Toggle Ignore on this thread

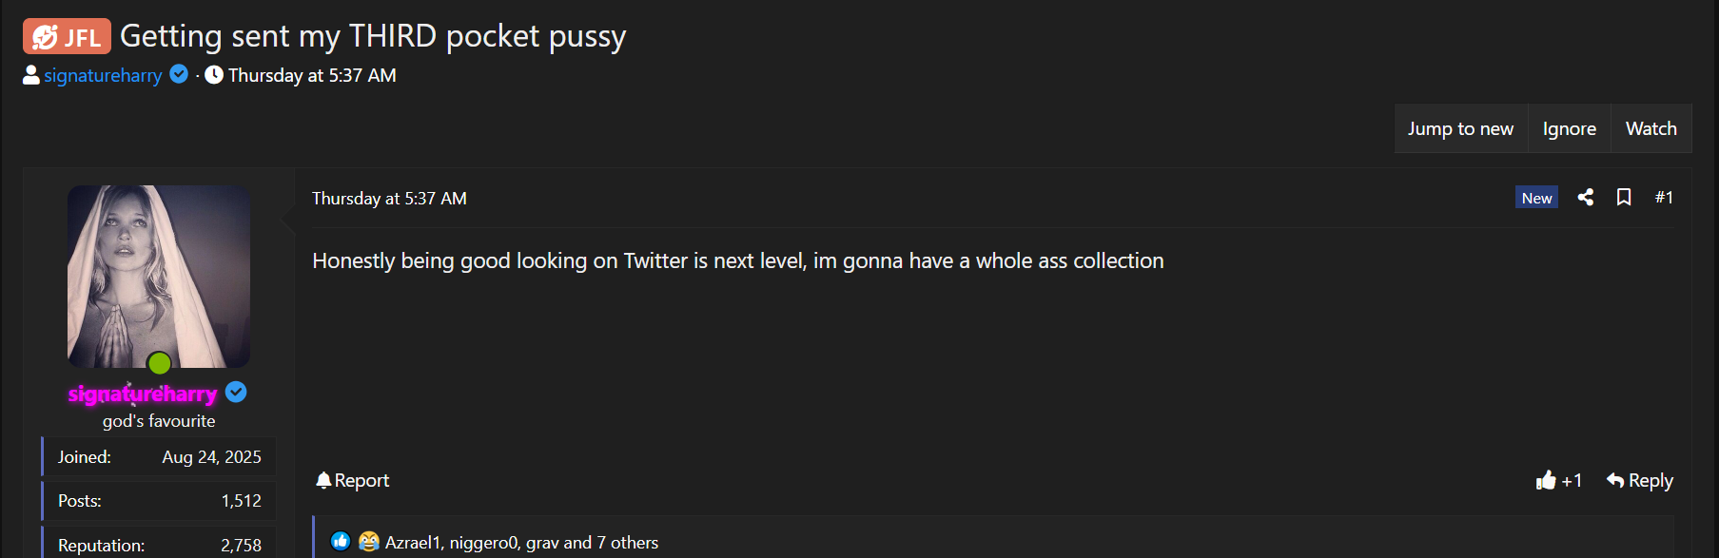click(1569, 127)
